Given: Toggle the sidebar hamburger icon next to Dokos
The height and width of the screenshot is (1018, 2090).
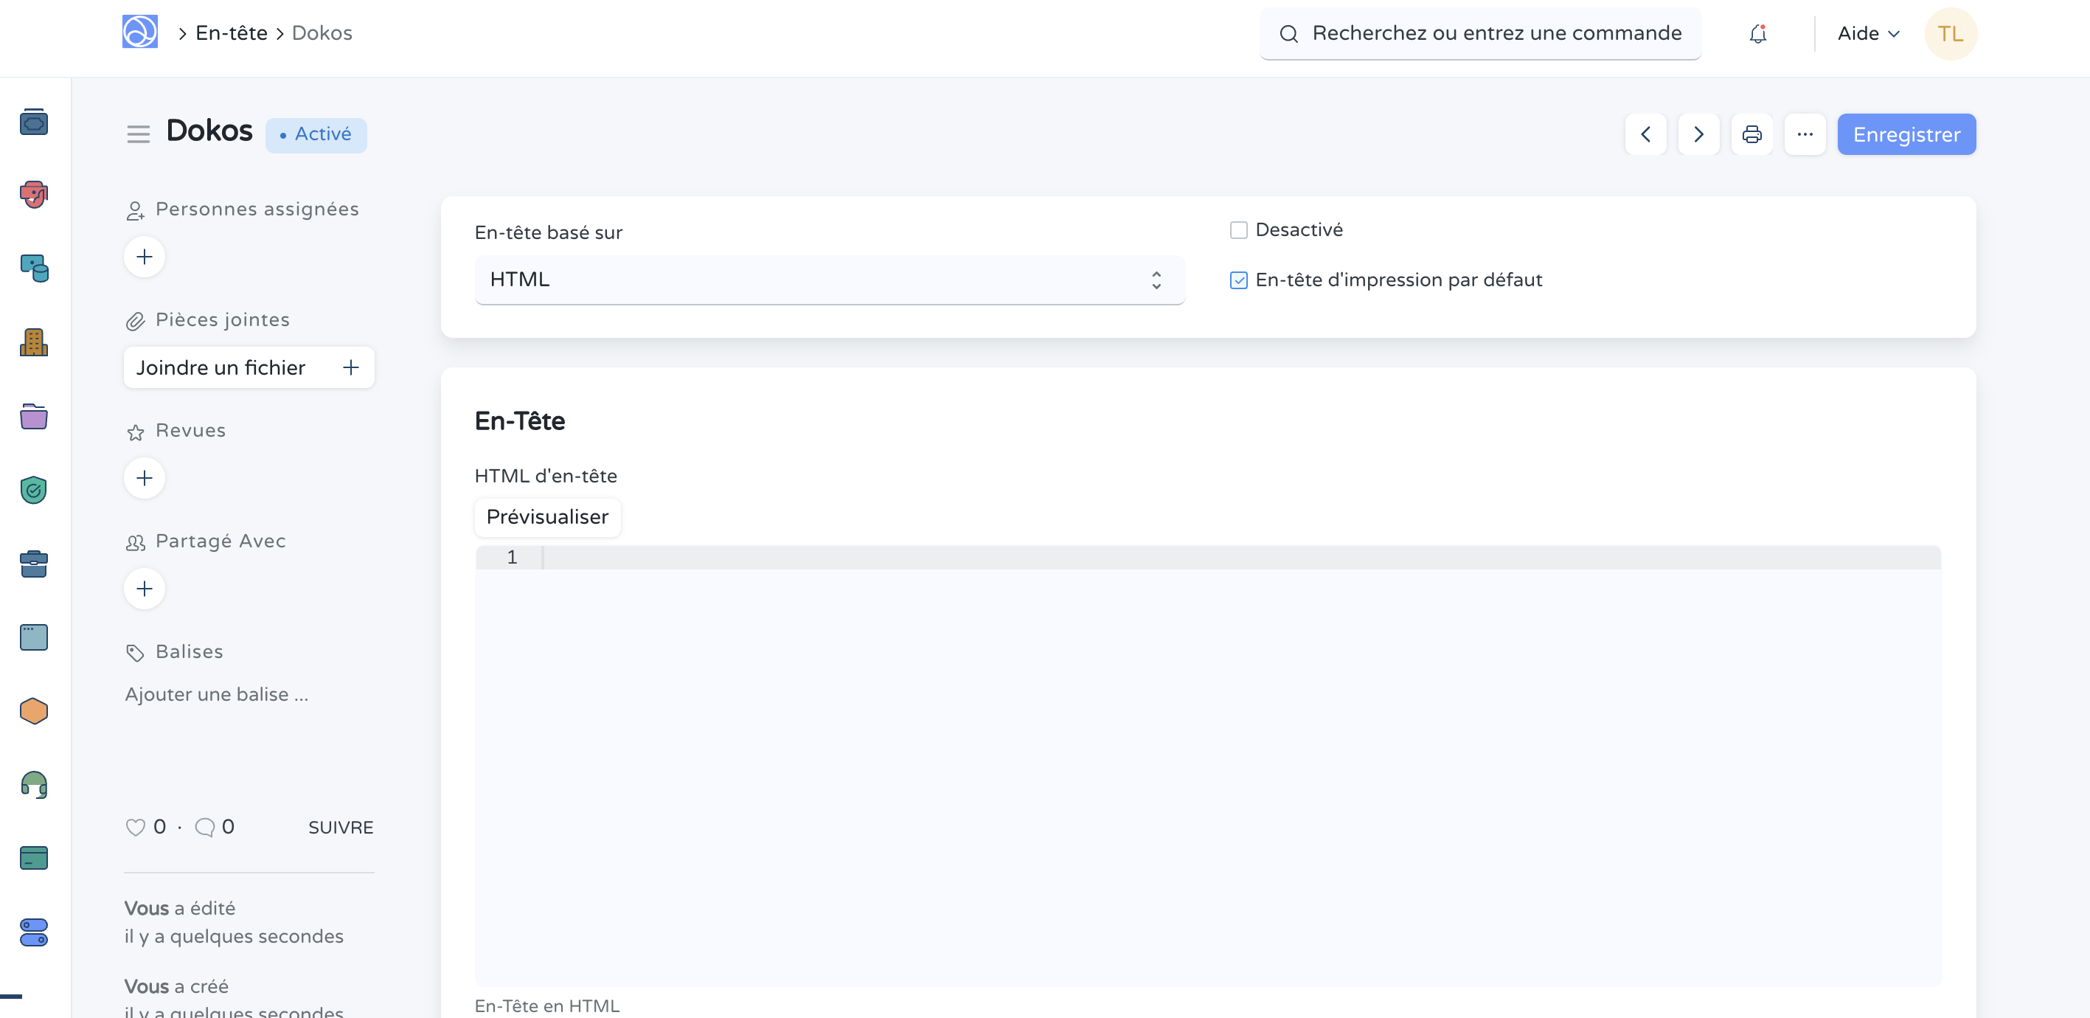Looking at the screenshot, I should 138,134.
